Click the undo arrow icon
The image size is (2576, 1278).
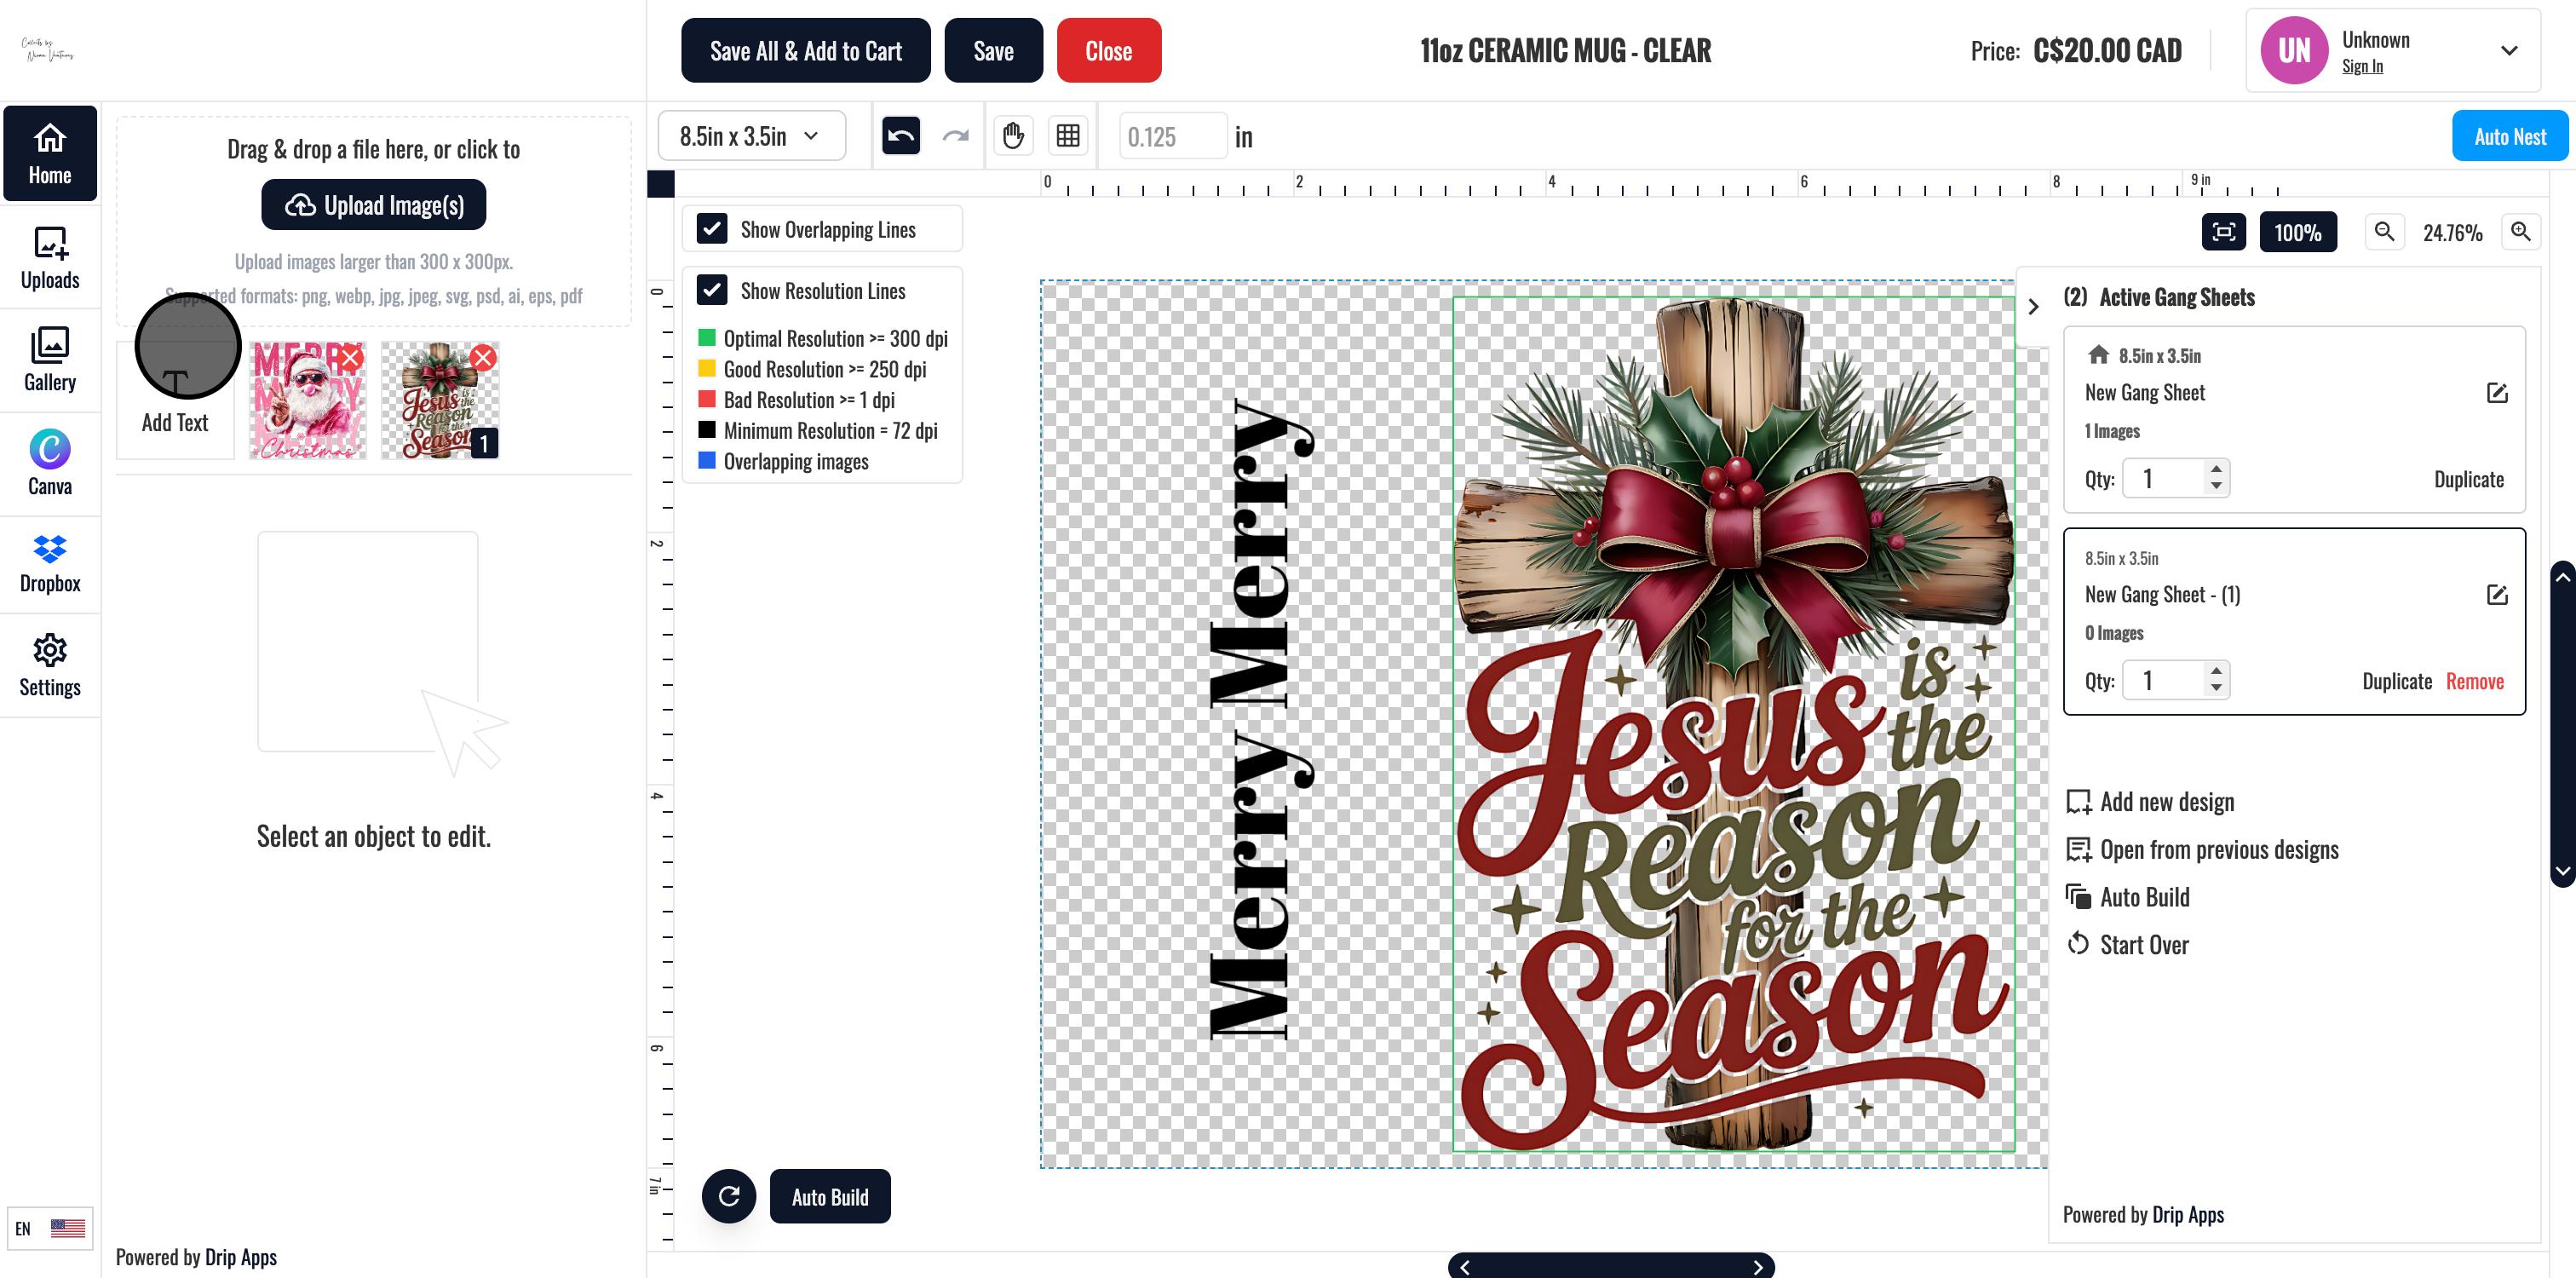[900, 136]
